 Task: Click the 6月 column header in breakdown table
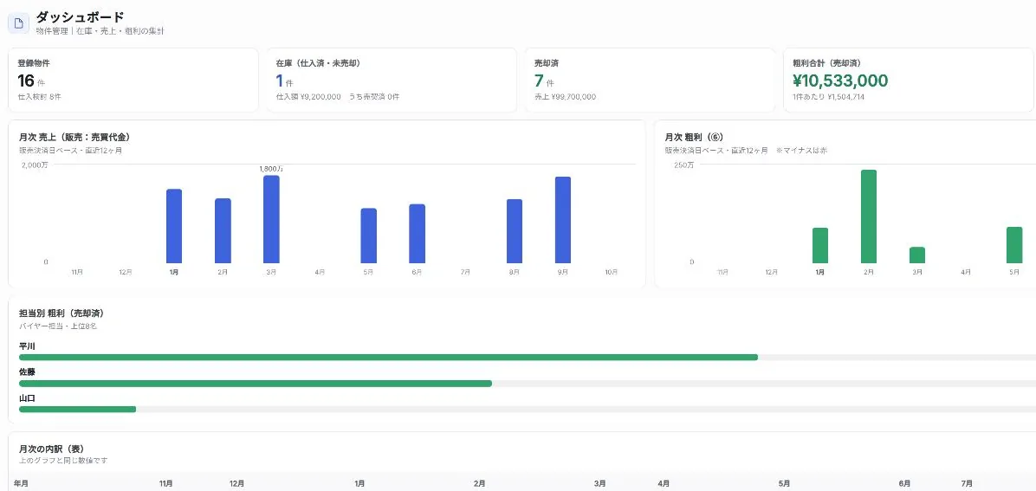pos(904,484)
